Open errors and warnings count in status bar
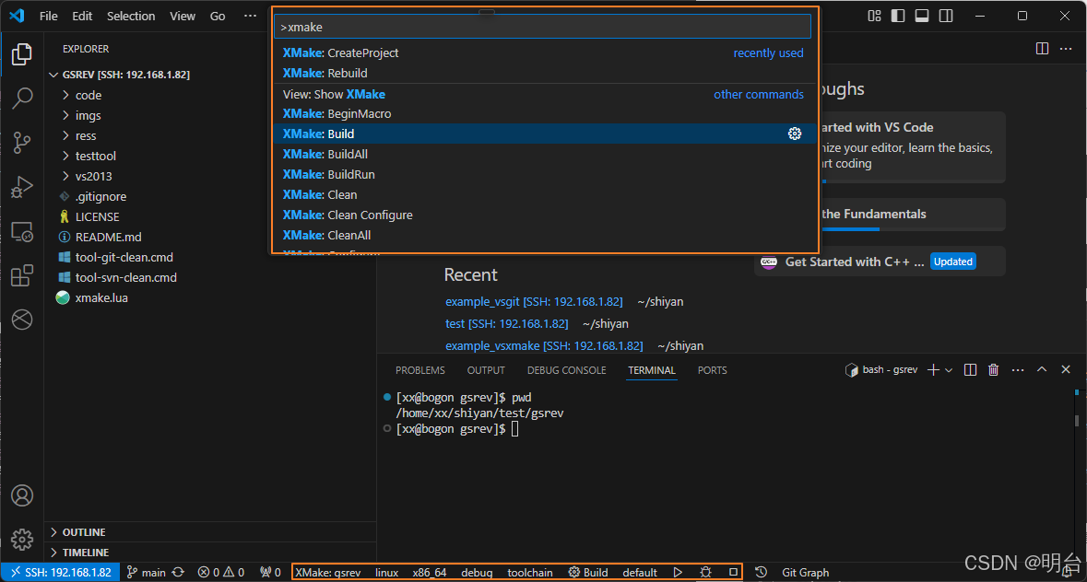The height and width of the screenshot is (582, 1087). [221, 572]
